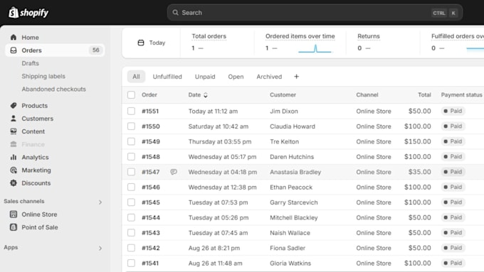Open order #1549 link

151,142
